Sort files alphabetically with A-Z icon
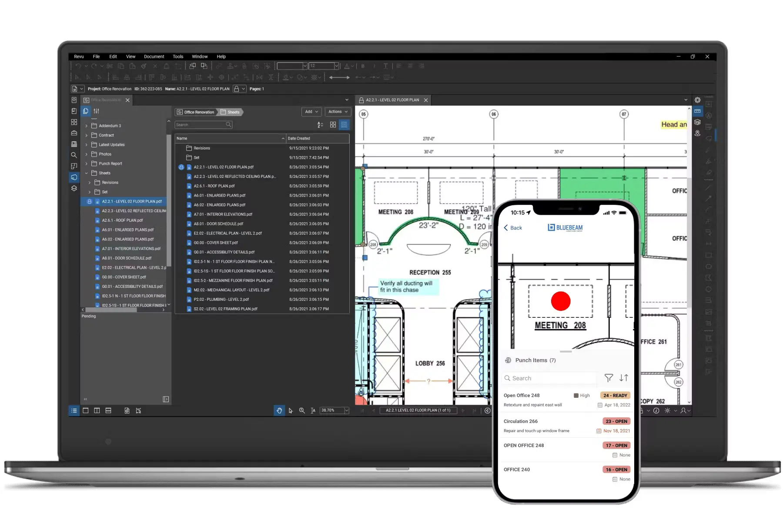 click(x=320, y=125)
